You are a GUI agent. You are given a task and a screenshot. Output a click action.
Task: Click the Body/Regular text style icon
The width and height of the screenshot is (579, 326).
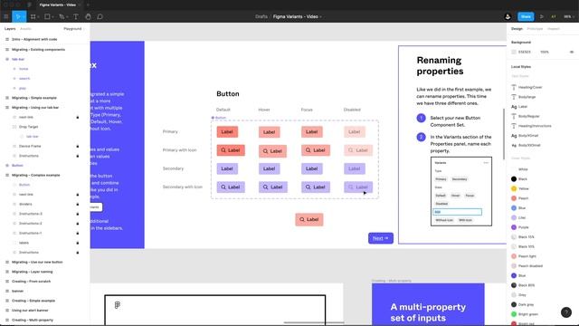coord(514,116)
